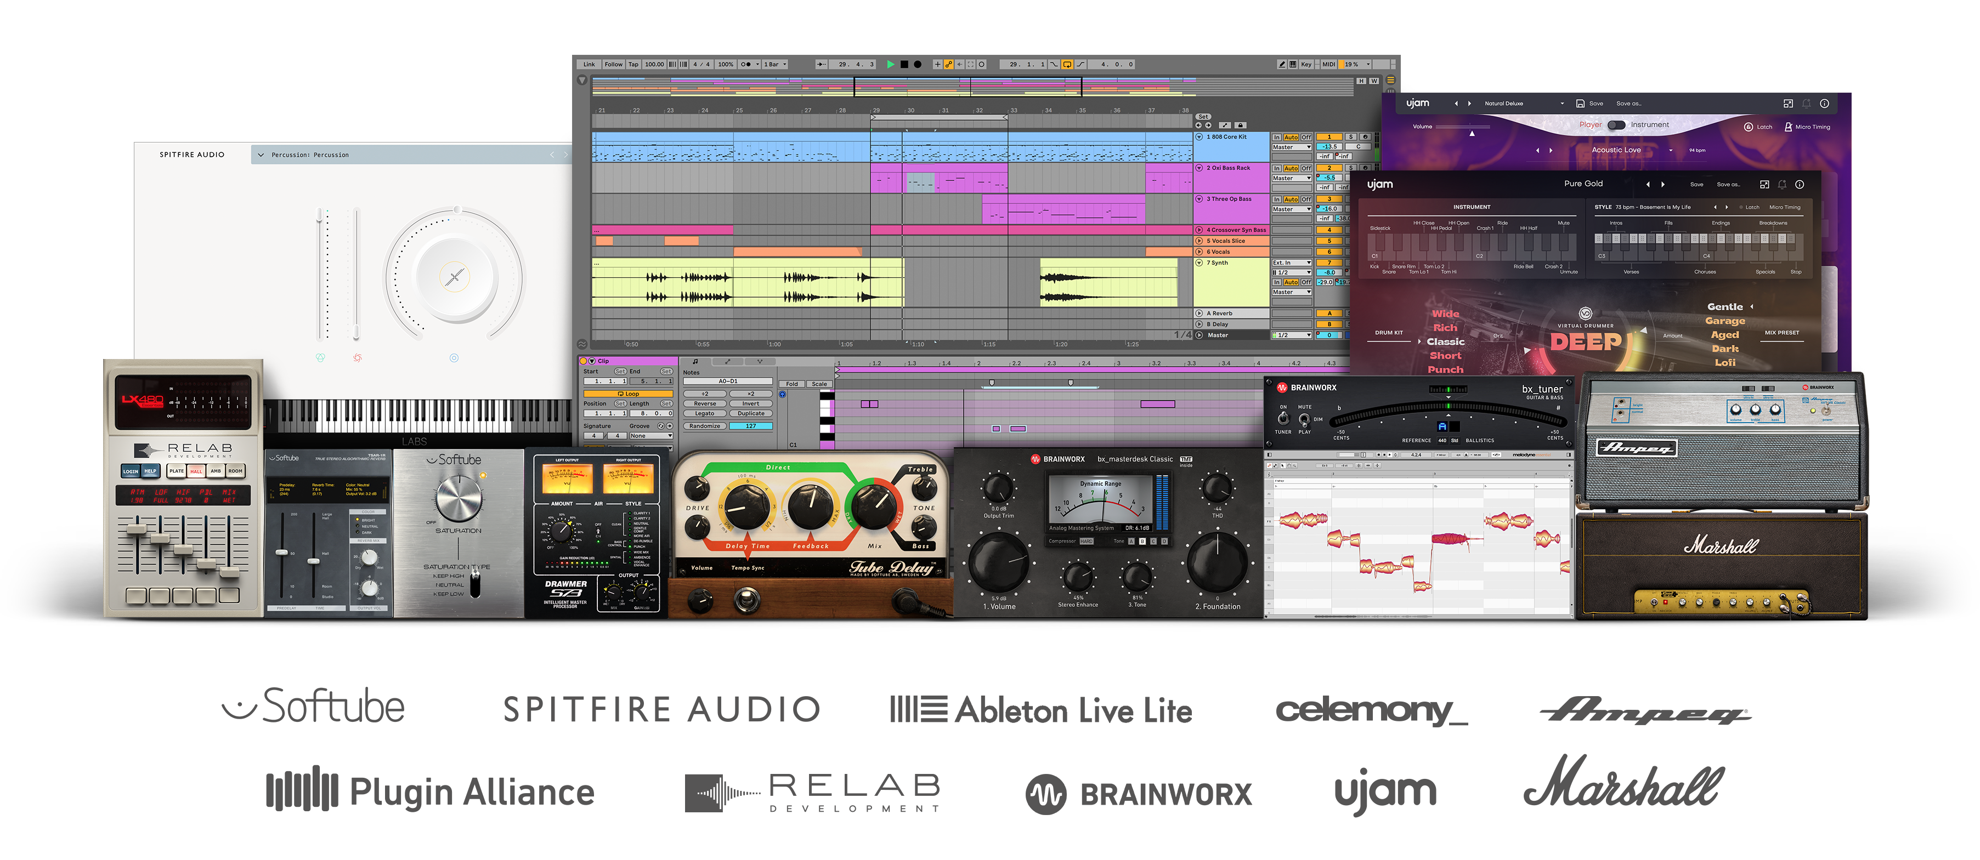
Task: Select the PLATE button on Relab LX480
Action: (177, 471)
